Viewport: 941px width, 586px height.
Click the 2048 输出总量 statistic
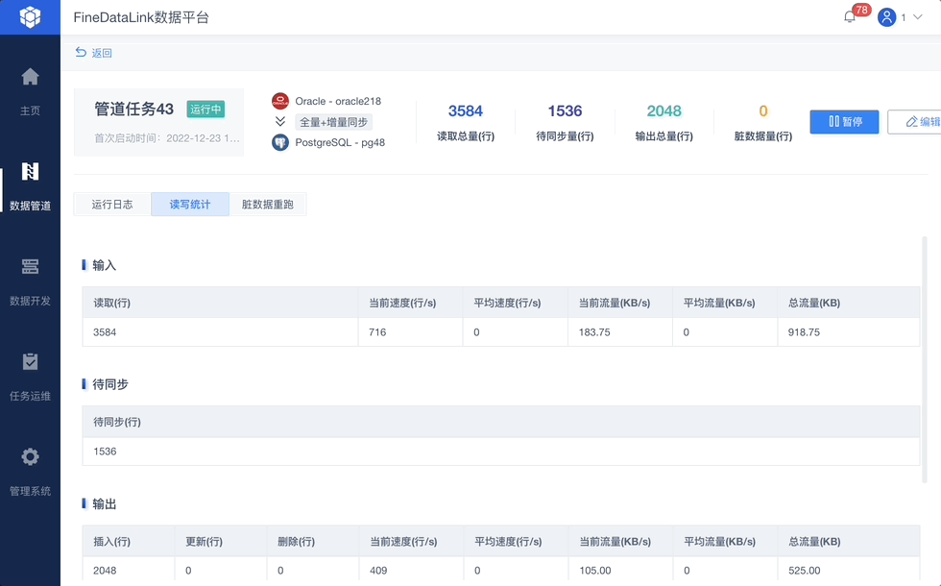[664, 123]
